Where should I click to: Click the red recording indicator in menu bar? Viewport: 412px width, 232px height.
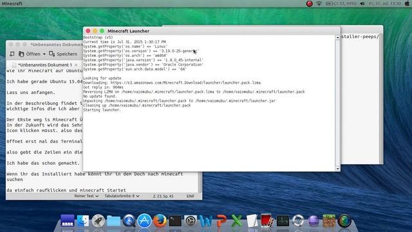click(x=309, y=3)
